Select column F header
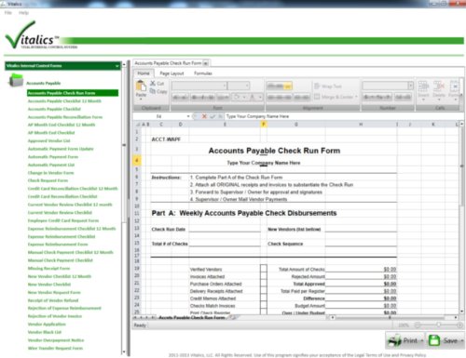The image size is (466, 358). click(x=264, y=125)
